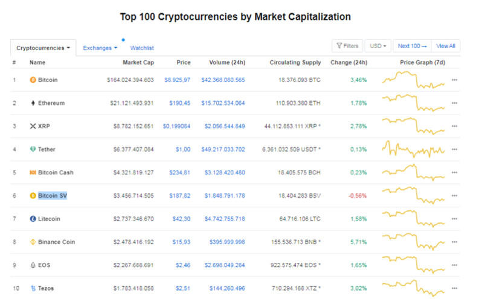Open the Filters button
The width and height of the screenshot is (482, 299).
(x=347, y=46)
